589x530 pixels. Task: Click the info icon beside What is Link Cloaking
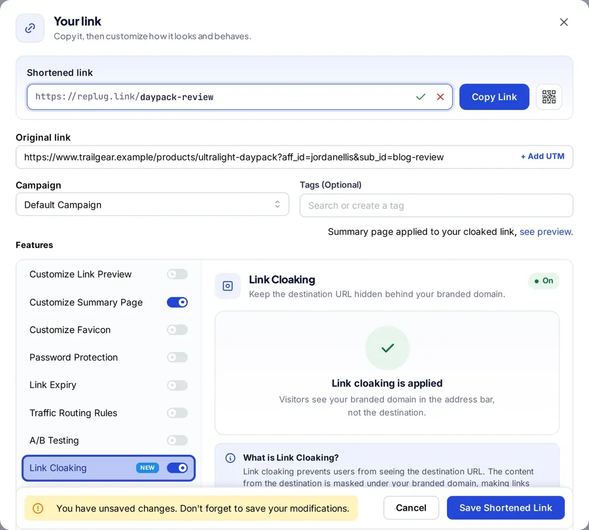tap(230, 458)
